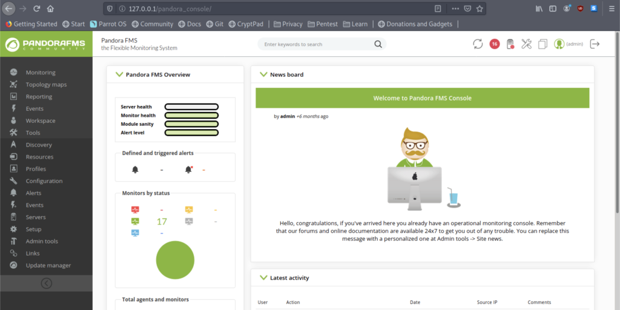Click the Alert level bar
The image size is (620, 310).
191,133
